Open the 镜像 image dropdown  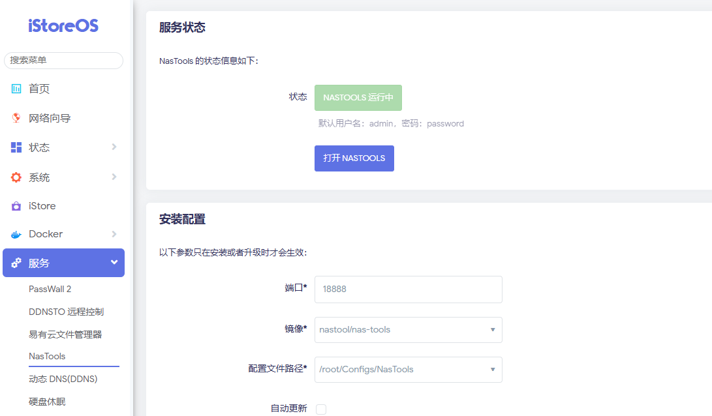pyautogui.click(x=409, y=330)
